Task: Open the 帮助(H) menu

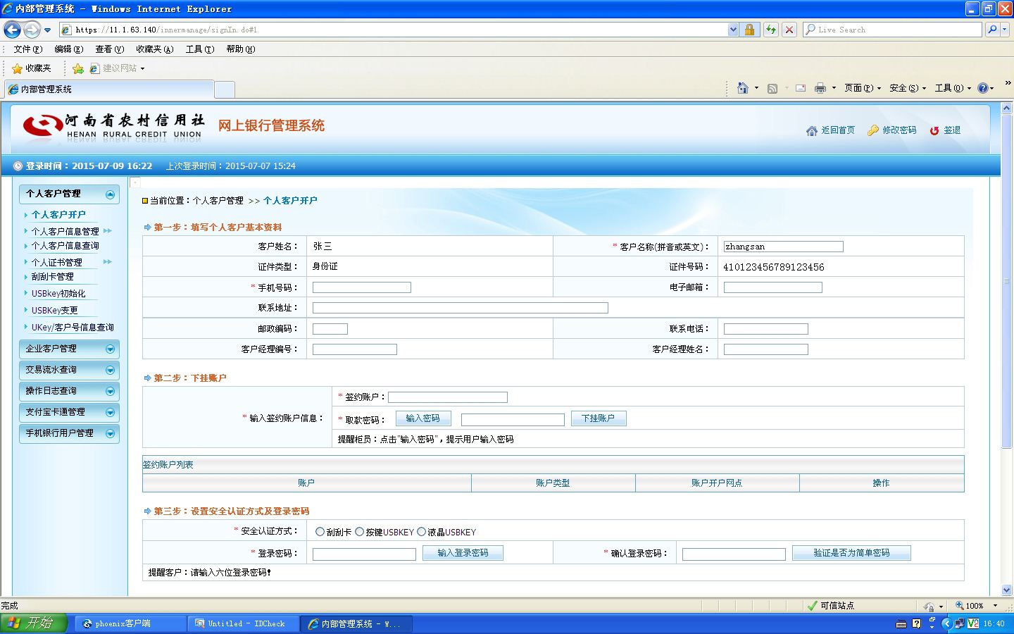Action: coord(241,49)
